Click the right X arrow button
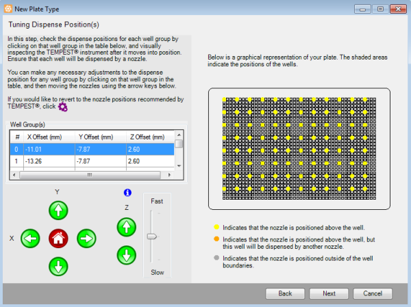Image resolution: width=411 pixels, height=307 pixels. (x=86, y=239)
